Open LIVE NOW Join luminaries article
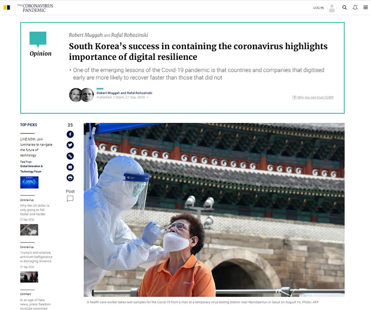This screenshot has height=310, width=371. point(36,147)
